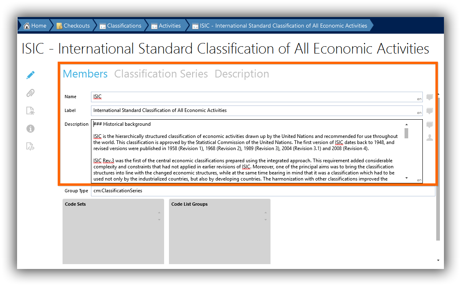Click the main page vertical scrollbar
The width and height of the screenshot is (461, 286).
[438, 169]
